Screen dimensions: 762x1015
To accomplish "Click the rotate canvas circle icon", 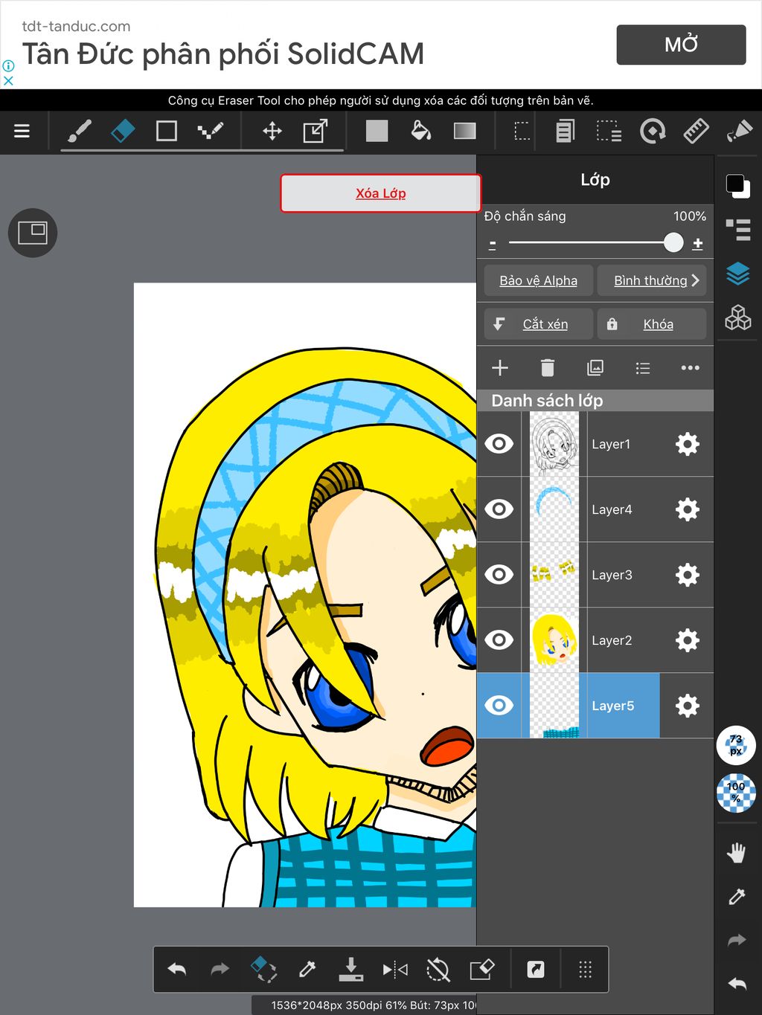I will pos(653,132).
